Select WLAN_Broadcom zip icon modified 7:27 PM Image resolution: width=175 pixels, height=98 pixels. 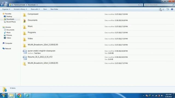(x=25, y=64)
